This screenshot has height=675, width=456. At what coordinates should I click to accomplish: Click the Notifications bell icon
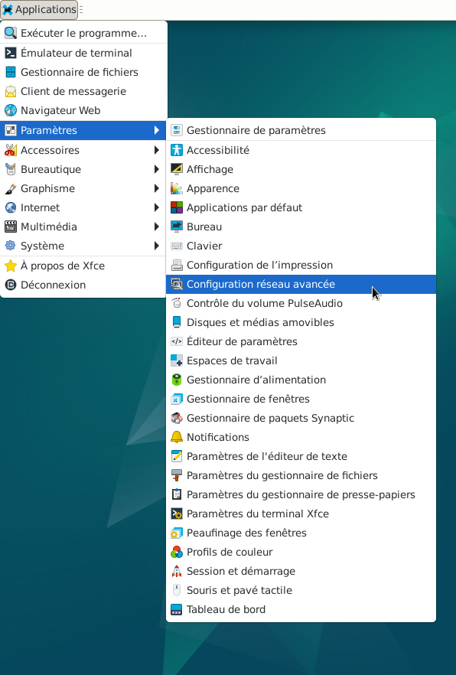click(177, 437)
